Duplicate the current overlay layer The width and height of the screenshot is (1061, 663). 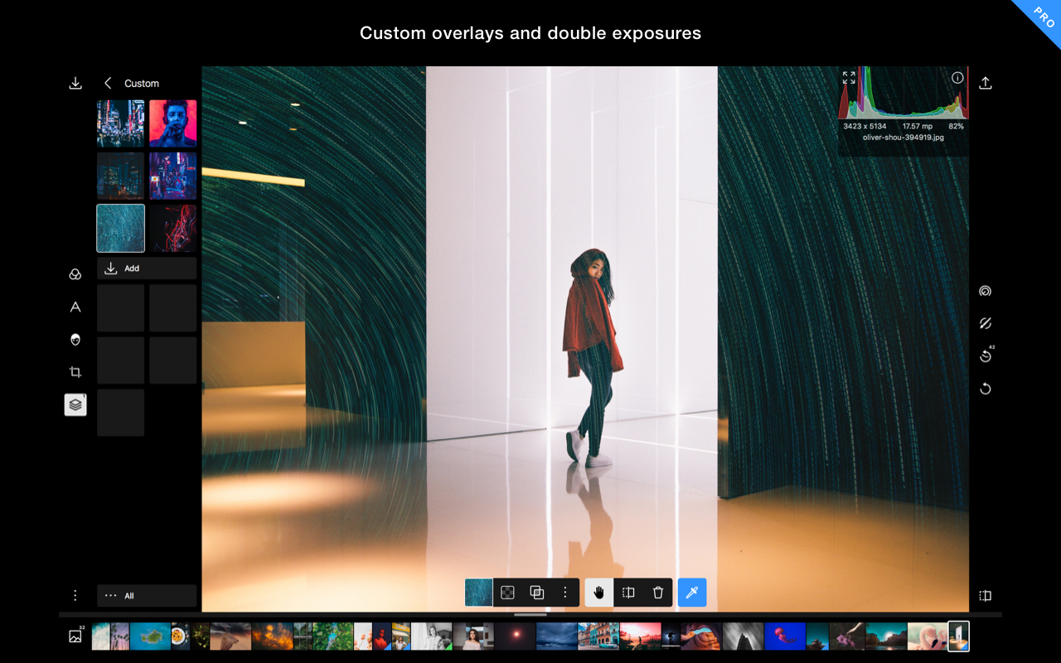click(536, 592)
